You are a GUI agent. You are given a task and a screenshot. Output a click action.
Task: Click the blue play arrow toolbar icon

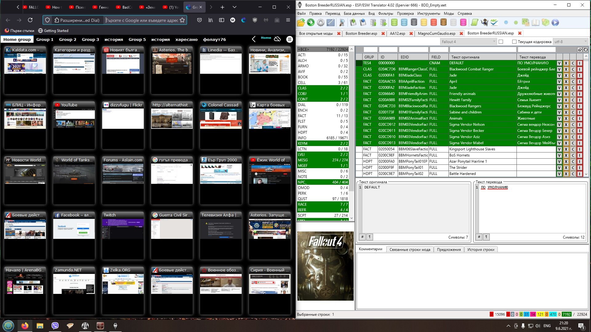click(x=555, y=22)
